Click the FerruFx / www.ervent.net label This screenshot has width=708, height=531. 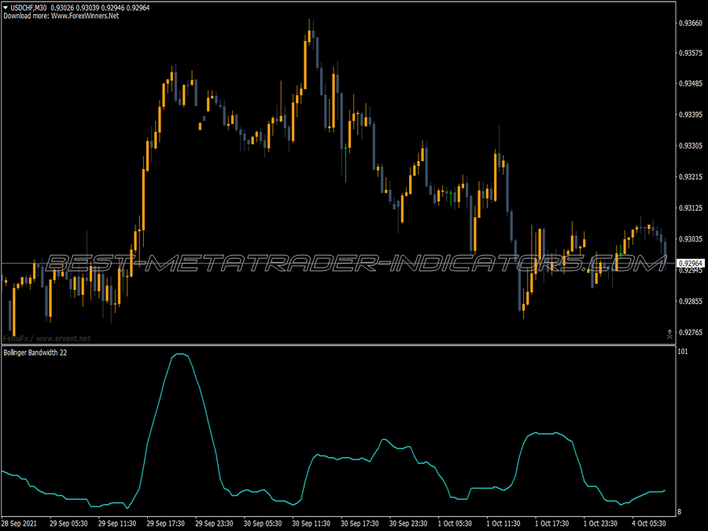point(46,338)
